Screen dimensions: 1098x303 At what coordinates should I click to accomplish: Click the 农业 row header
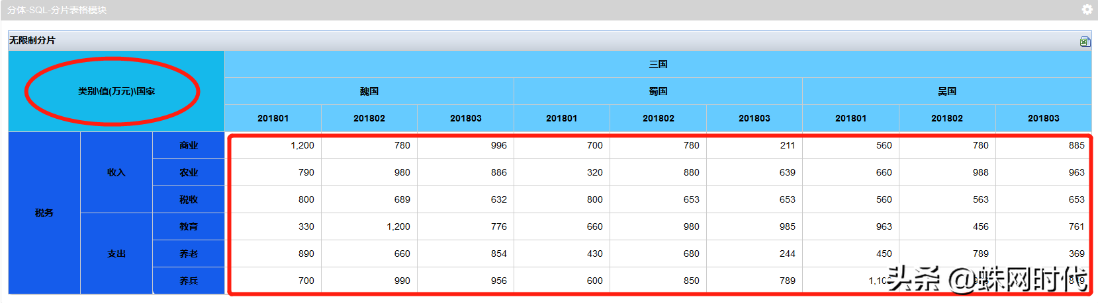(x=189, y=172)
